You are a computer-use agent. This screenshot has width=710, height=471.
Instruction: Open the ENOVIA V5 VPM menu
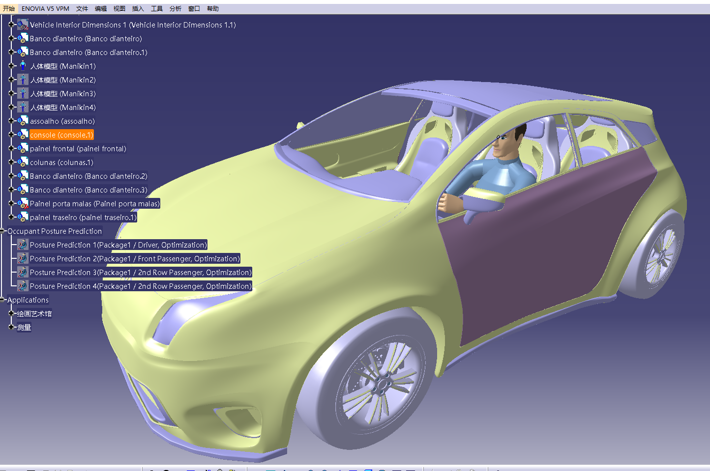(x=45, y=8)
